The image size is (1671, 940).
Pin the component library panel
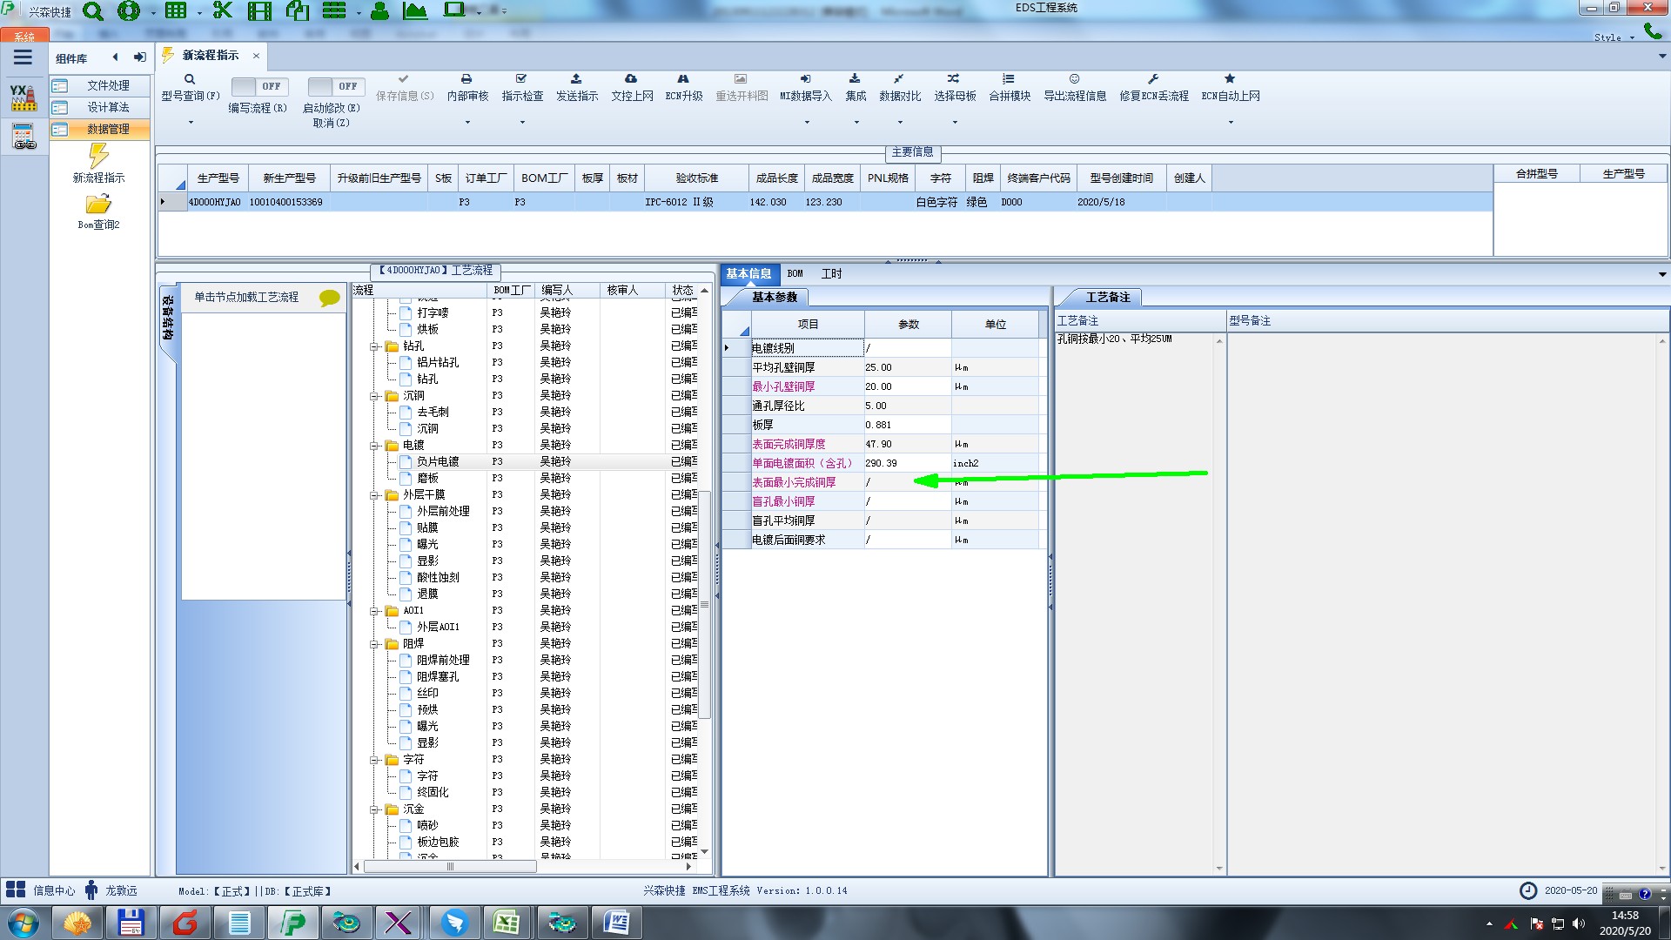coord(139,57)
